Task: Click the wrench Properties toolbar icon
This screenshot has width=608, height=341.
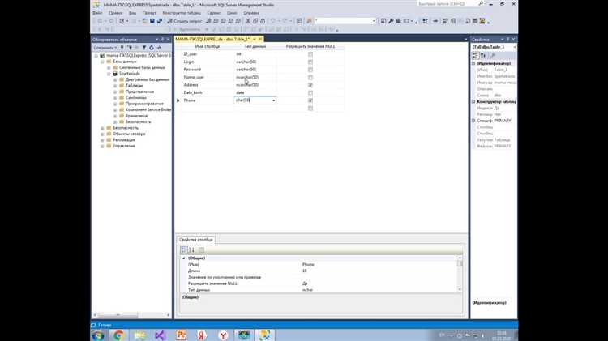Action: [391, 21]
